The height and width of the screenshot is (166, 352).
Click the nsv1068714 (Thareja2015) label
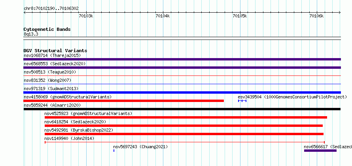tap(52, 55)
